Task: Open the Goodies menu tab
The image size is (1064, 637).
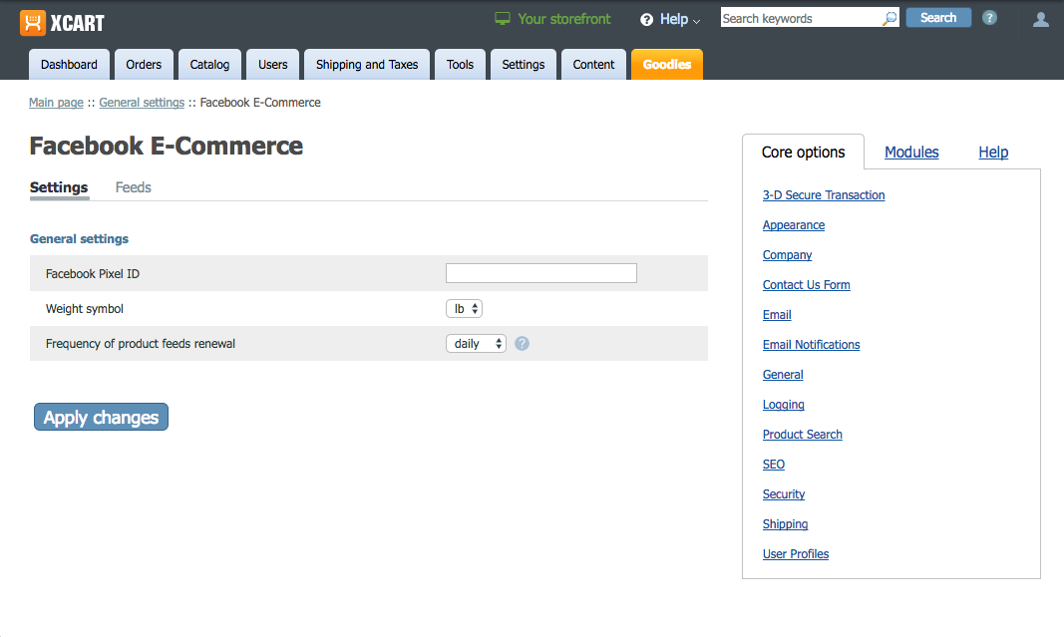Action: coord(667,65)
